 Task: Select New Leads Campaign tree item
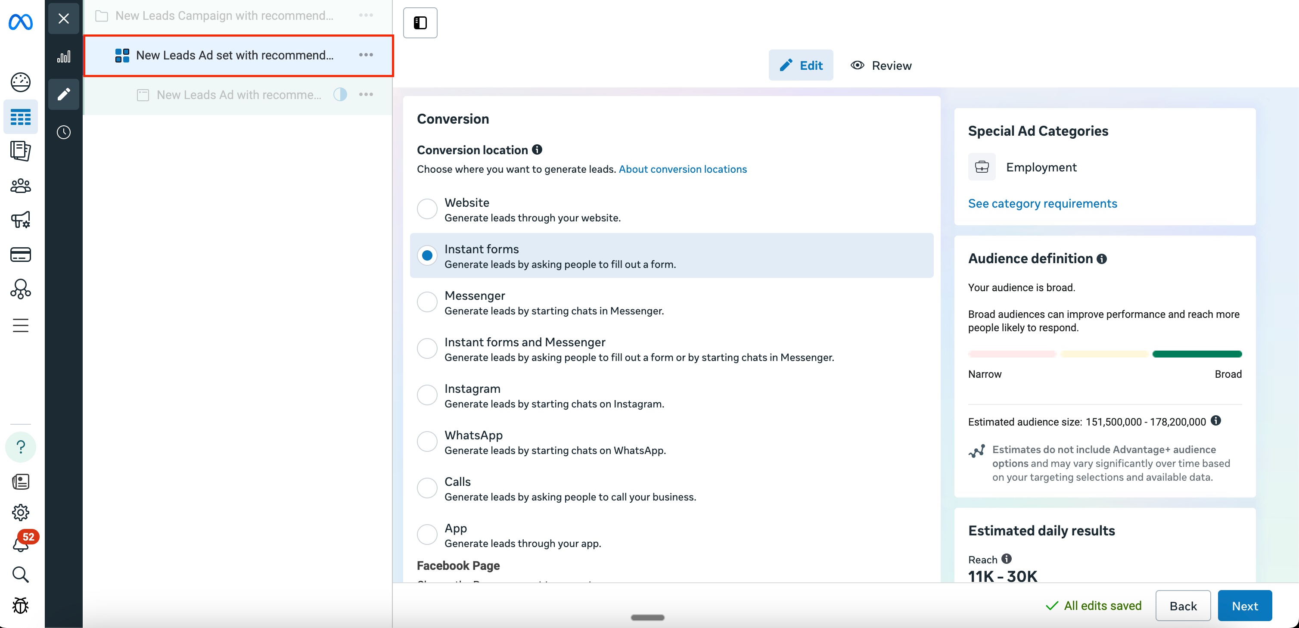click(237, 16)
